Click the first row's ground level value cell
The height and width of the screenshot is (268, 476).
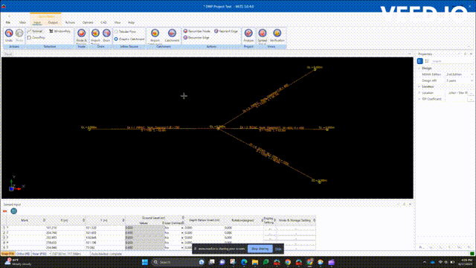(144, 228)
